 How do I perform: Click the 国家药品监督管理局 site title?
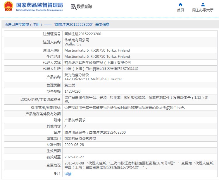(x=39, y=5)
